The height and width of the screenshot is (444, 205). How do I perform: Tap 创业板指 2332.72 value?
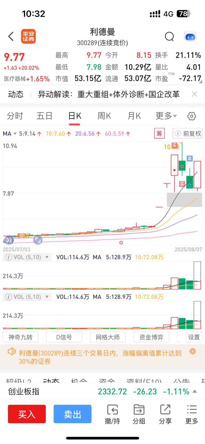(x=112, y=391)
